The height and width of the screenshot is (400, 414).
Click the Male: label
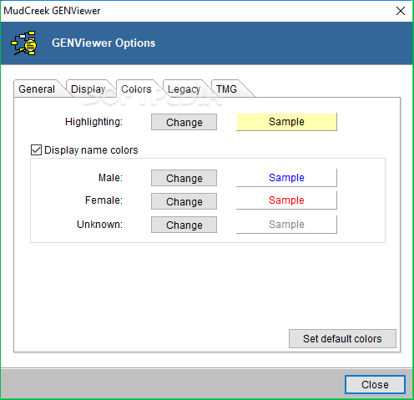point(110,178)
